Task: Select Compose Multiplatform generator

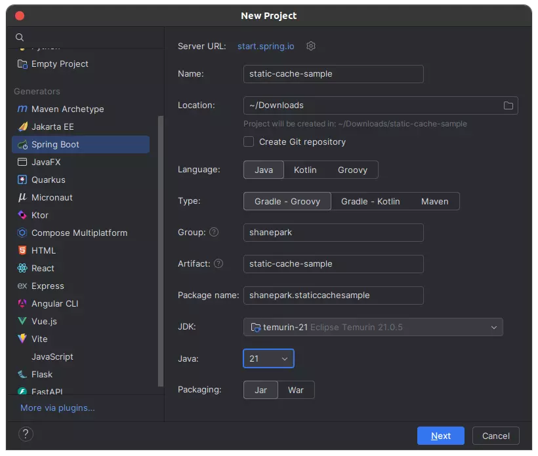Action: point(81,233)
